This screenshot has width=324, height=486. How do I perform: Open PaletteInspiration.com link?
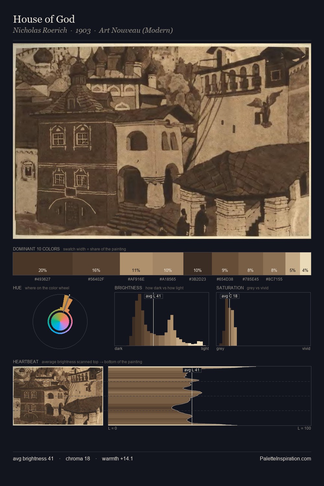pyautogui.click(x=285, y=458)
